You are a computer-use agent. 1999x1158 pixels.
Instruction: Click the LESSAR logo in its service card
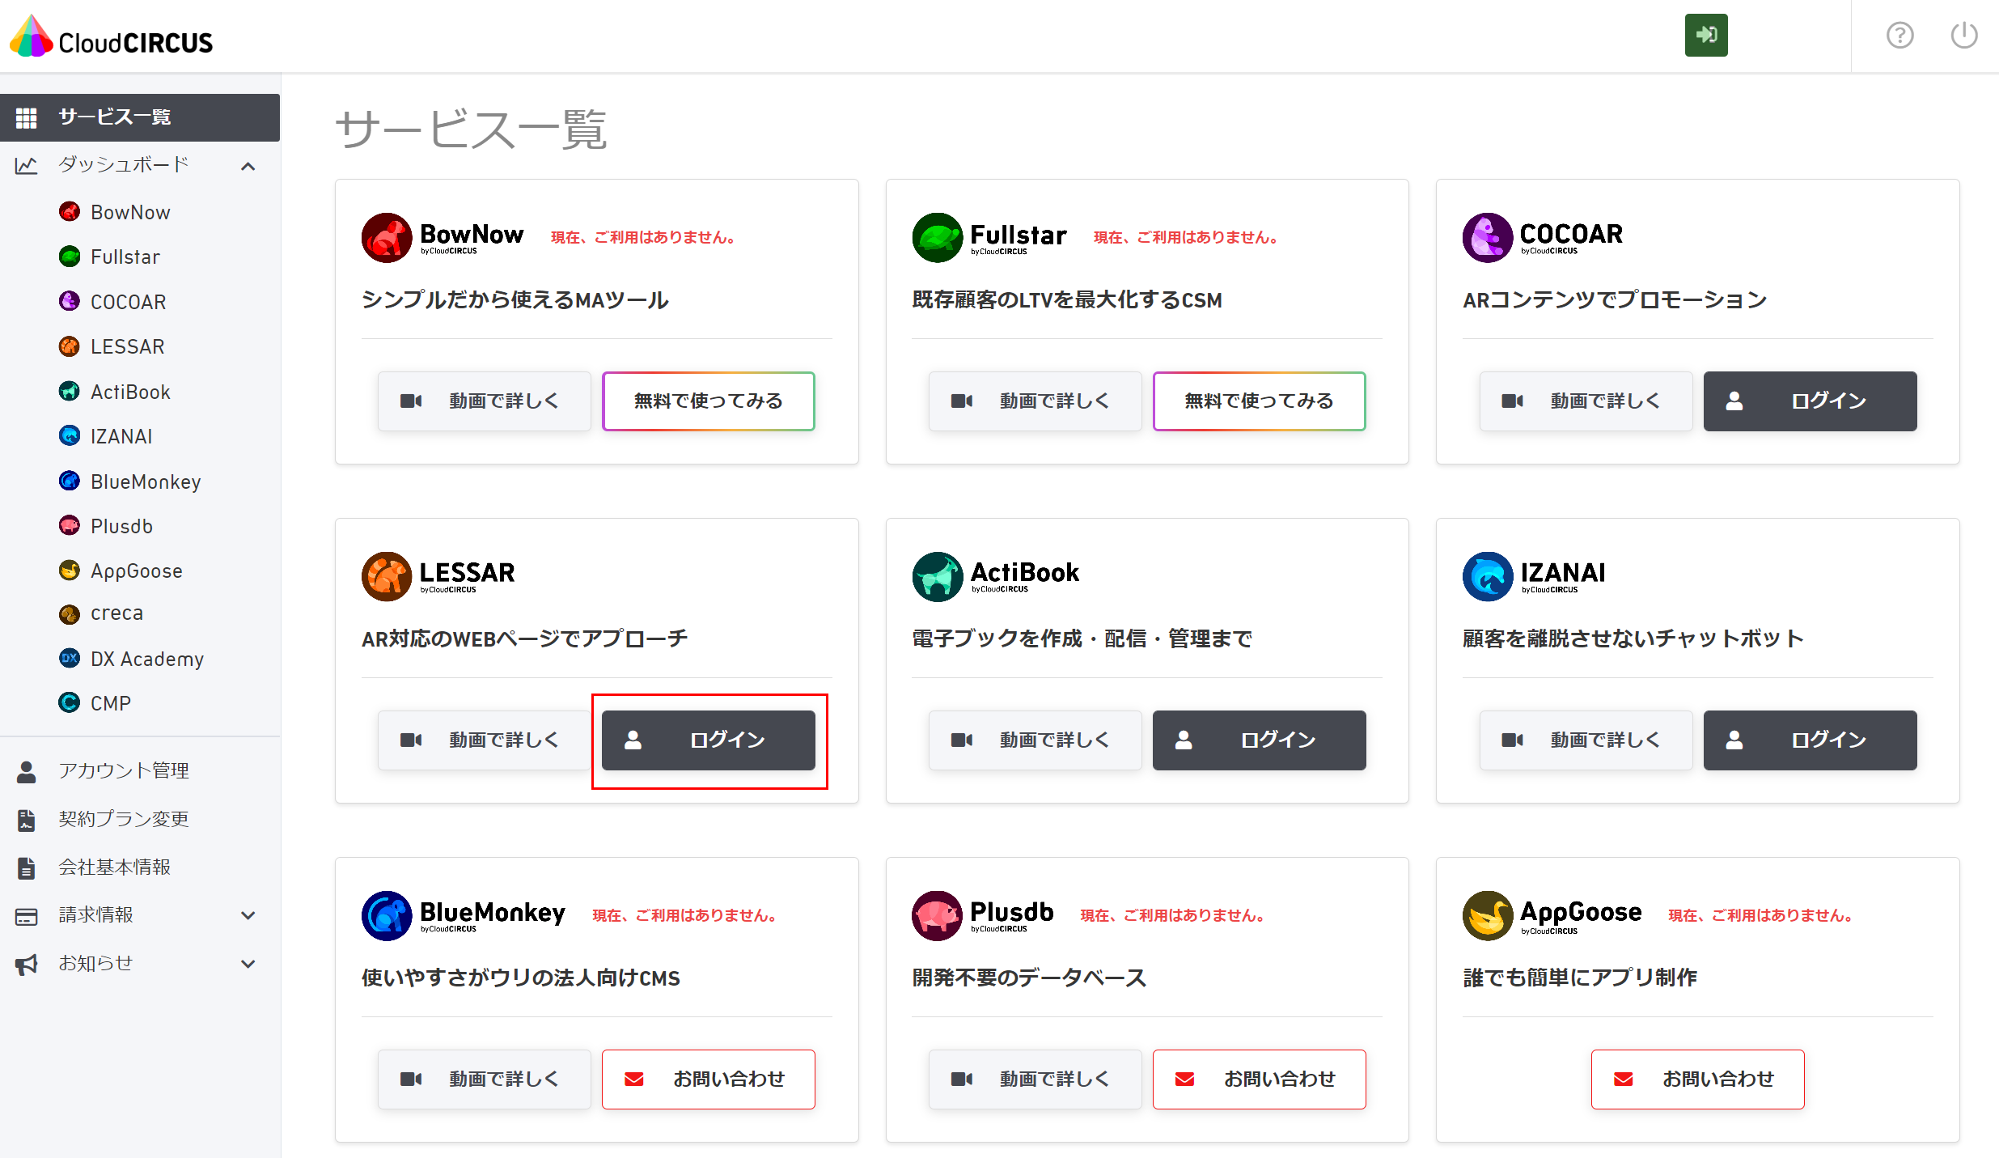pyautogui.click(x=438, y=576)
